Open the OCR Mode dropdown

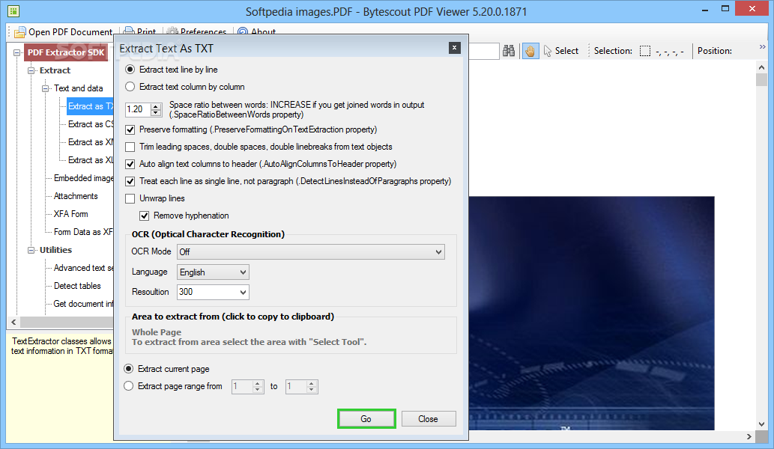click(x=311, y=252)
